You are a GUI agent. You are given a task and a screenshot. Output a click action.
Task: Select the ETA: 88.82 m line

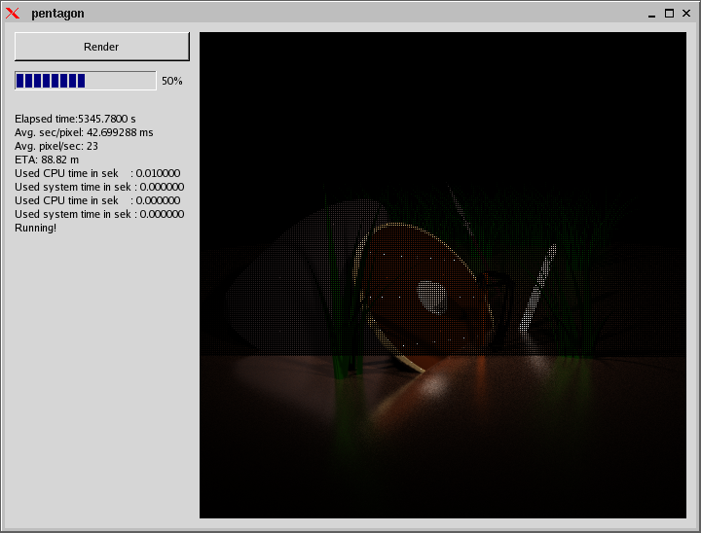47,160
